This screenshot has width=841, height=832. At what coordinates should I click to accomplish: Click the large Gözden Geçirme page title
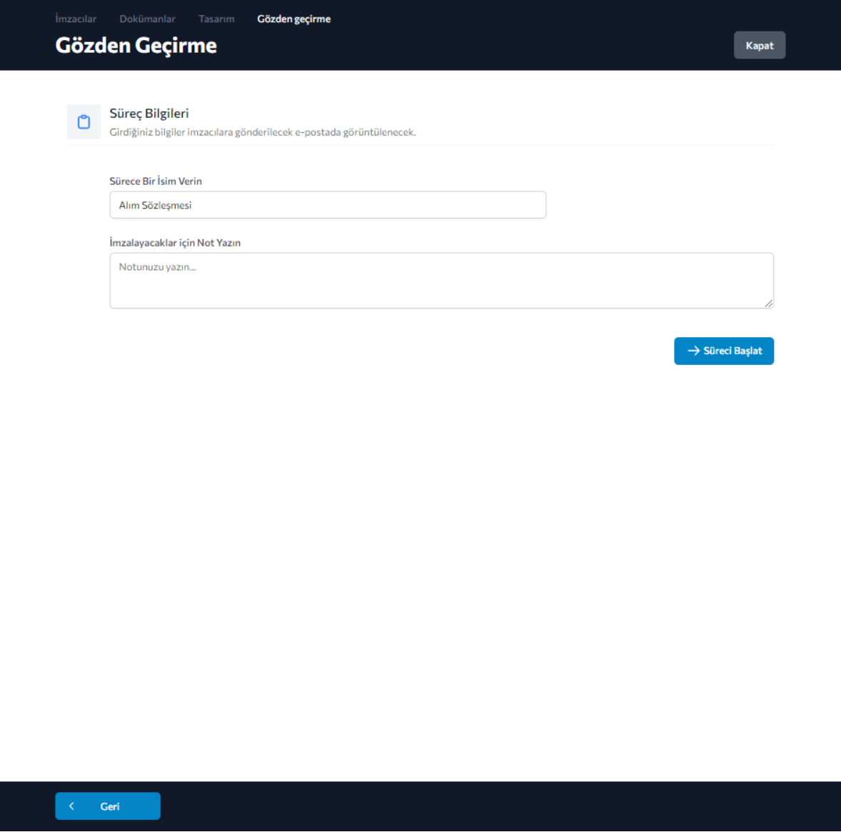[136, 46]
